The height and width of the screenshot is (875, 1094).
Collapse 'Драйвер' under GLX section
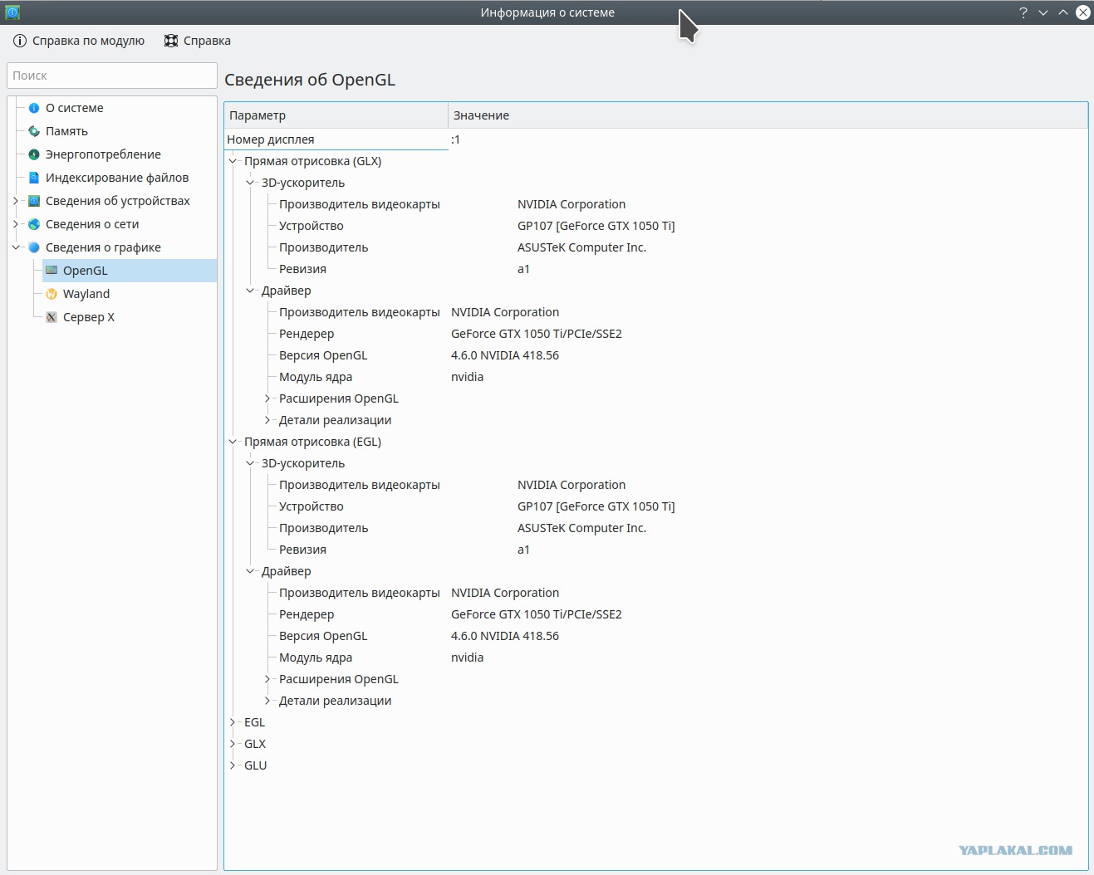coord(250,291)
